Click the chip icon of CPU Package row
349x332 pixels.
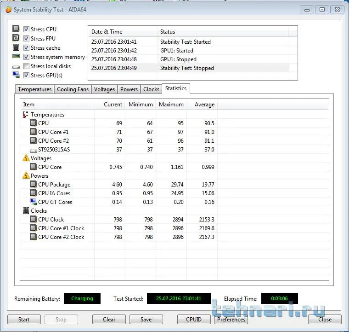click(x=34, y=184)
